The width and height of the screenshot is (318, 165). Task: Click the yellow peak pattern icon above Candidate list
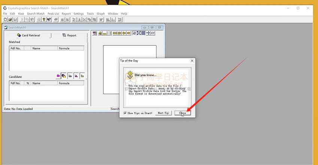pos(82,76)
